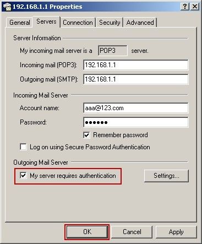Confirm changes with the OK button
Viewport: 202px width, 244px height.
point(87,232)
